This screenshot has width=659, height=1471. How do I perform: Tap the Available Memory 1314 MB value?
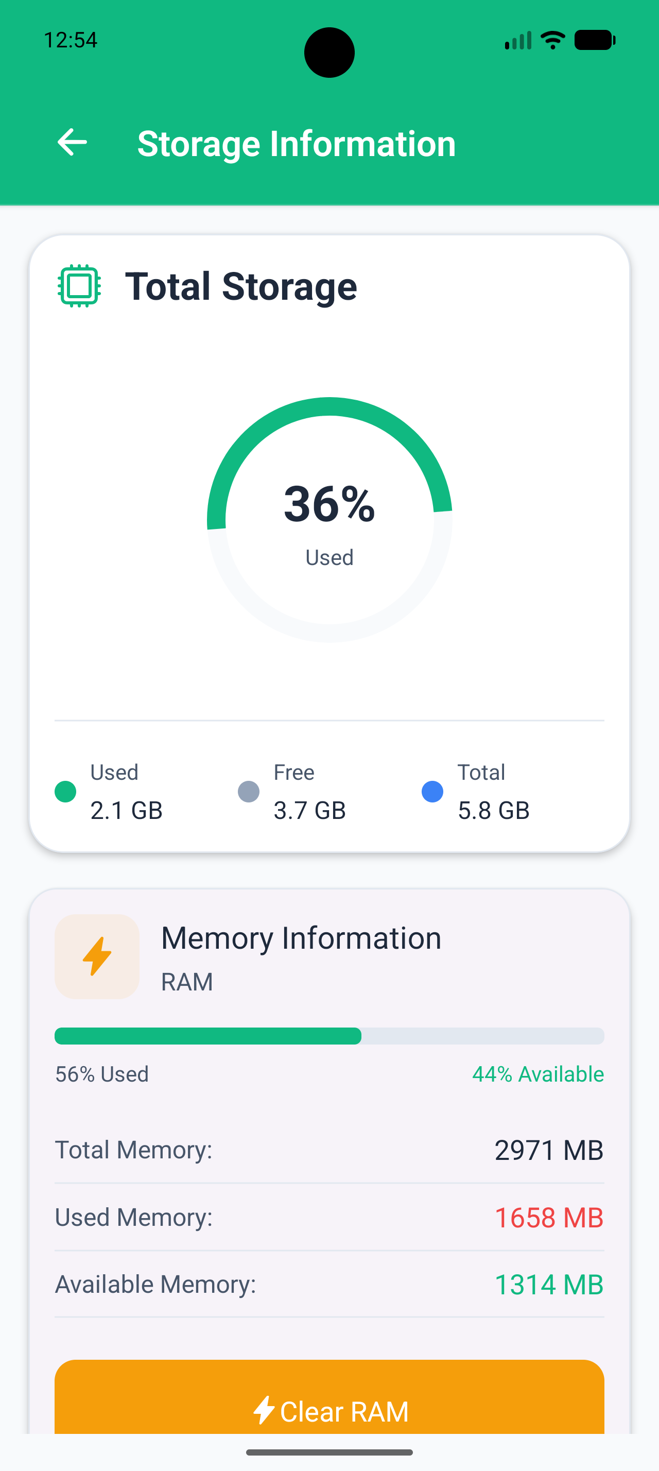tap(548, 1285)
